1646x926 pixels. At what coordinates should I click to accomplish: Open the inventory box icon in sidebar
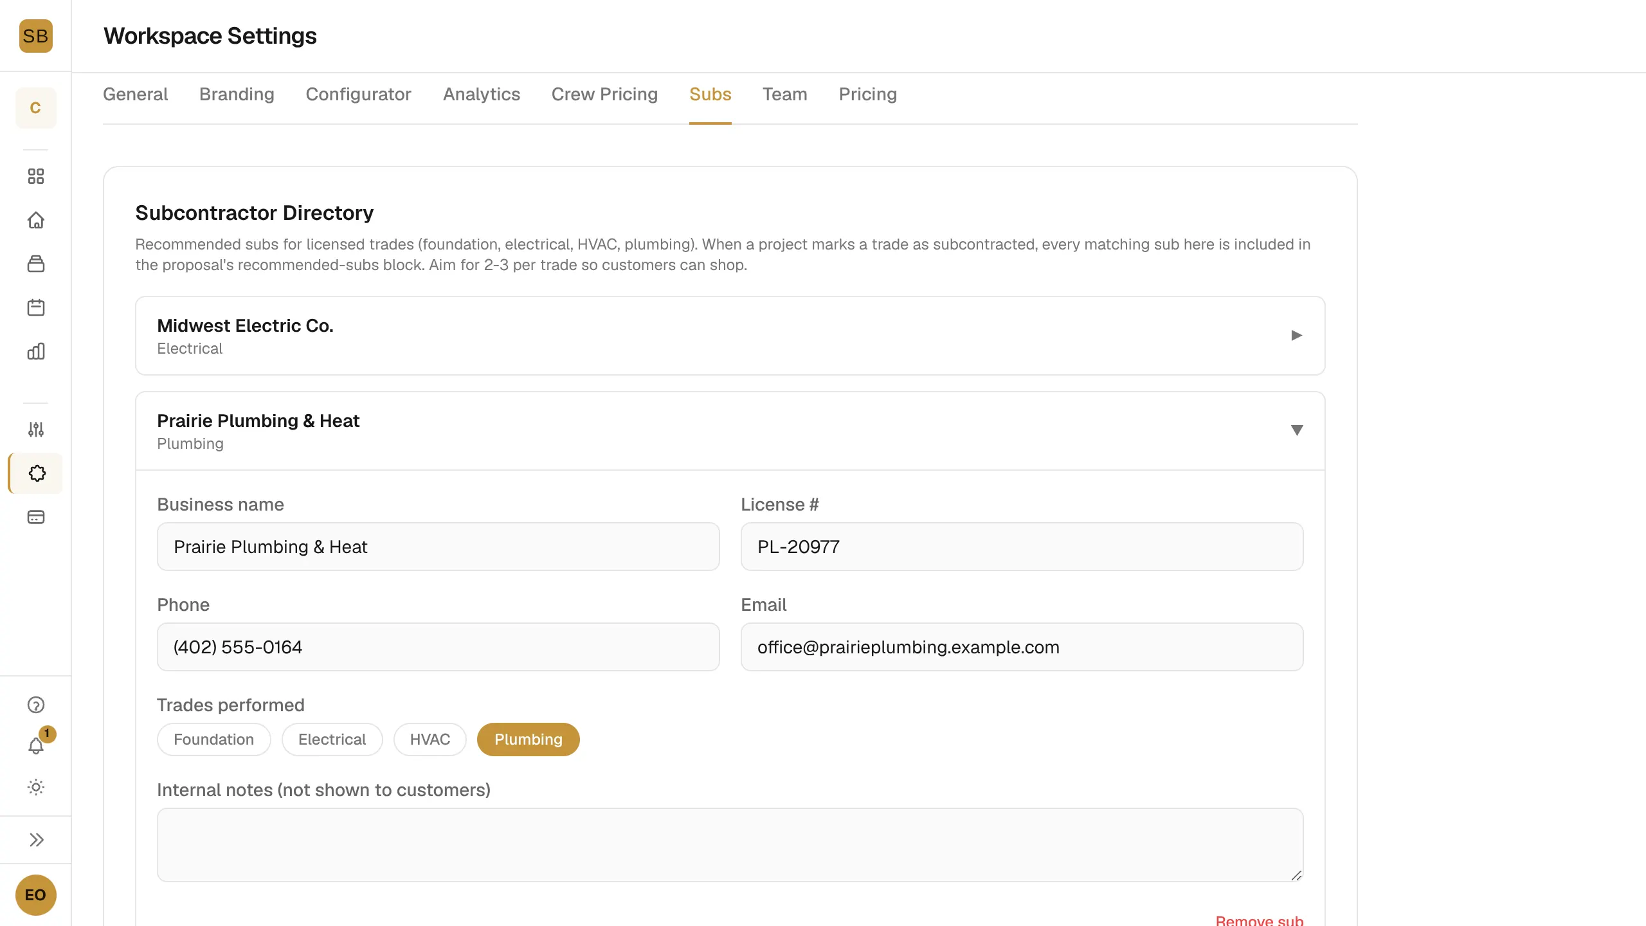[36, 264]
